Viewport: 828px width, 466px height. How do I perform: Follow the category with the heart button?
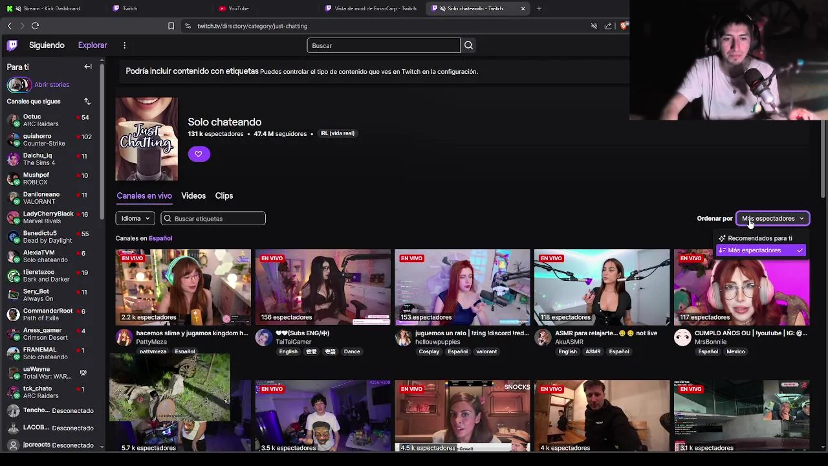pyautogui.click(x=199, y=154)
